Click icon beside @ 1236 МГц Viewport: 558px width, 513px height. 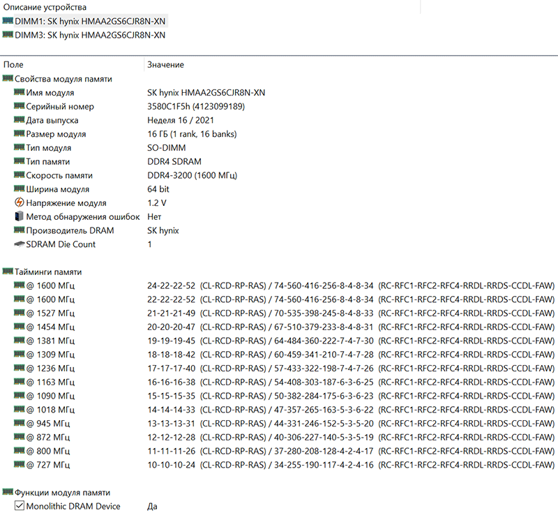click(19, 368)
